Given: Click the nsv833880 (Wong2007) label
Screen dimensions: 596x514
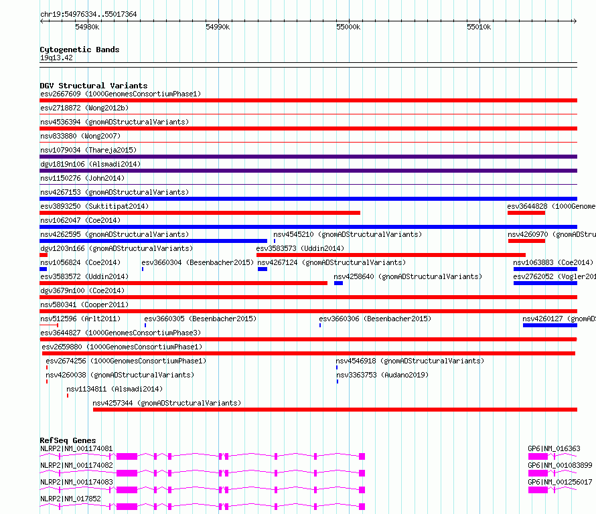Looking at the screenshot, I should coord(80,136).
